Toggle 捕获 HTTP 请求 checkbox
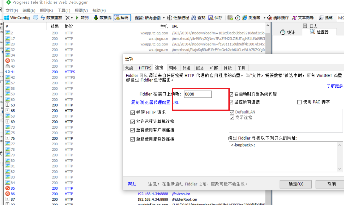The height and width of the screenshot is (205, 344). [x=133, y=112]
